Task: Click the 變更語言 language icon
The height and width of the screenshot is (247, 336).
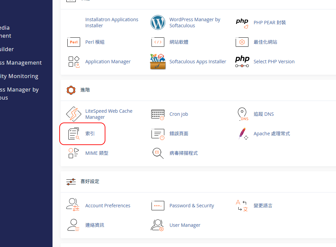Action: [x=242, y=206]
